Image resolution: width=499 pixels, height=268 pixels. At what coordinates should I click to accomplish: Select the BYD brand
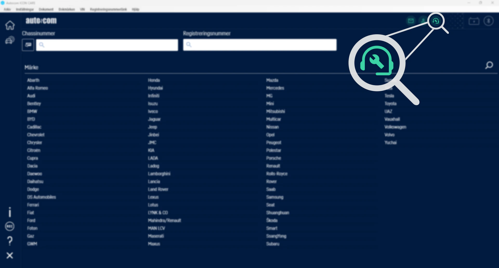point(31,119)
